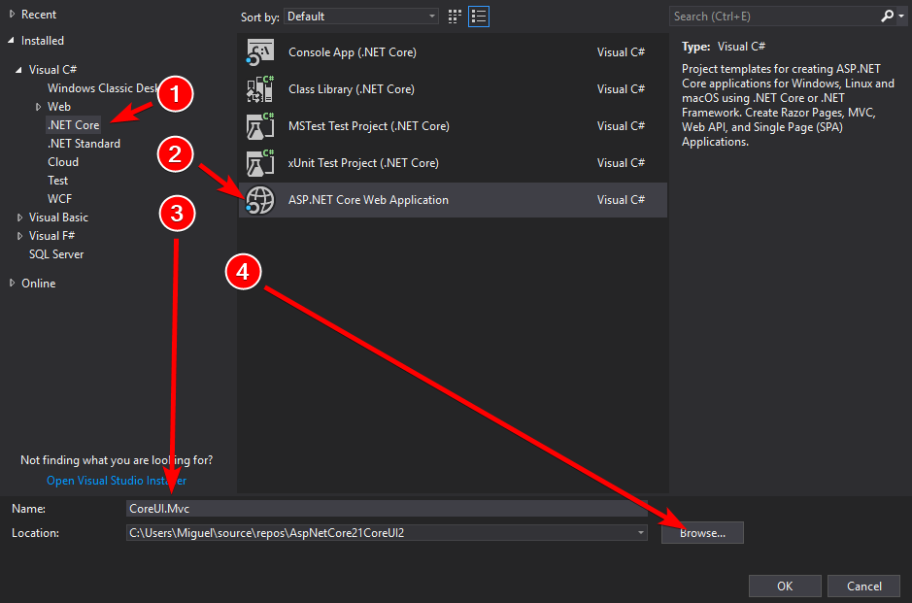This screenshot has width=912, height=603.
Task: Expand the Online section
Action: pyautogui.click(x=13, y=284)
